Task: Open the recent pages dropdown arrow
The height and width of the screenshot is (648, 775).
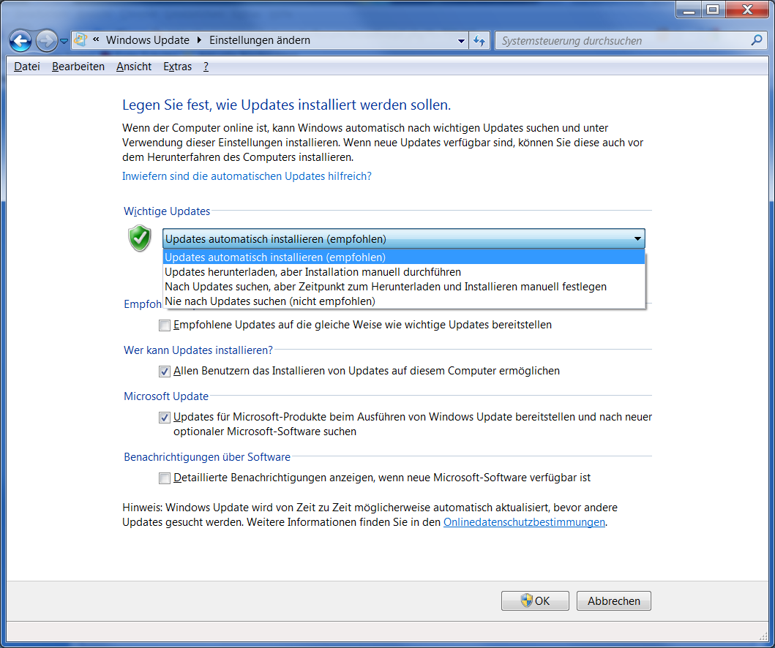Action: (x=64, y=42)
